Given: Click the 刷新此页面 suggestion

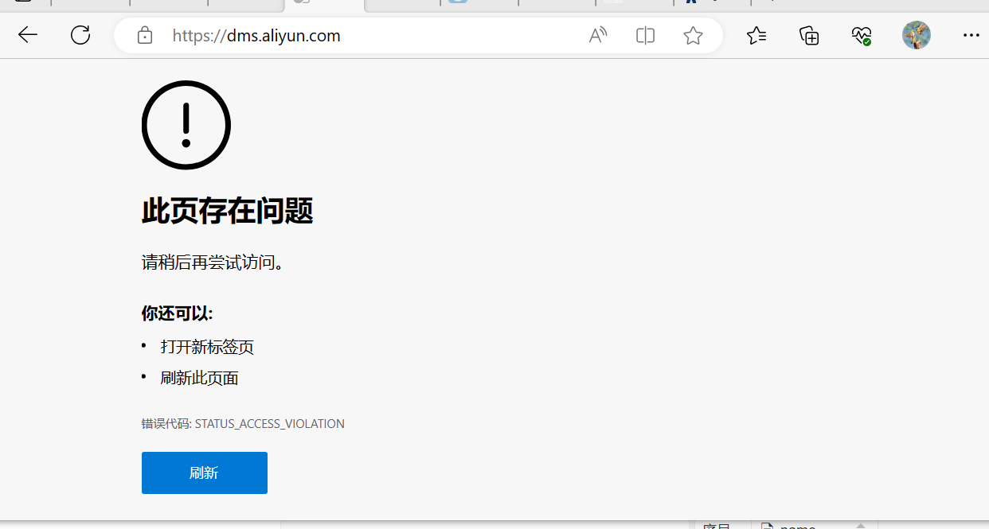Looking at the screenshot, I should tap(199, 378).
